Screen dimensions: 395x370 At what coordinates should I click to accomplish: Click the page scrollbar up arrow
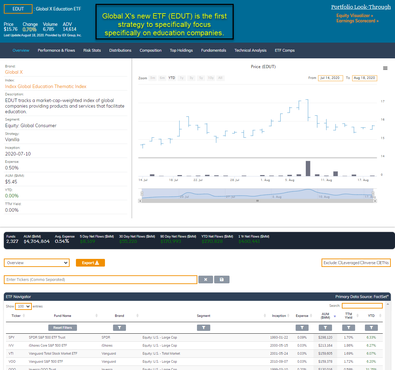(388, 304)
